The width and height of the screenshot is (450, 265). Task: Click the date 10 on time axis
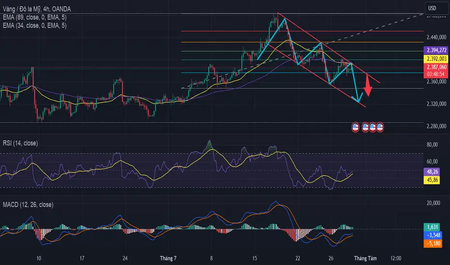[39, 258]
